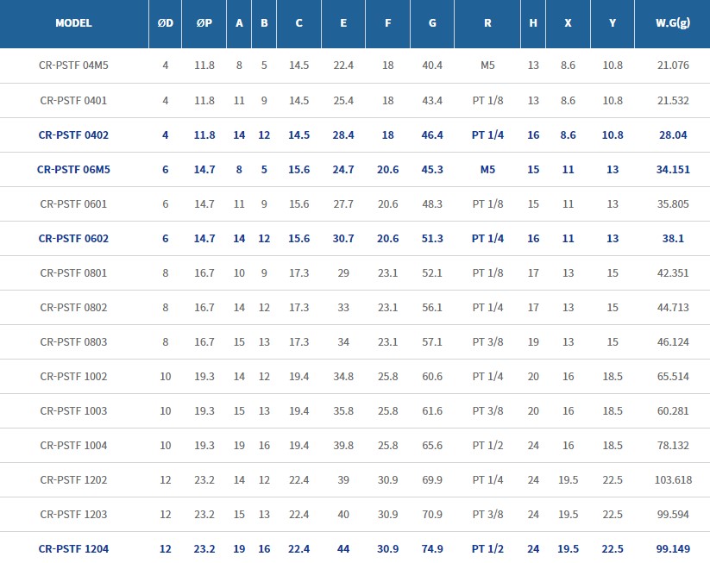Select the CR-PSTF 1203 model cell
Screen dimensions: 710x563
[x=73, y=515]
